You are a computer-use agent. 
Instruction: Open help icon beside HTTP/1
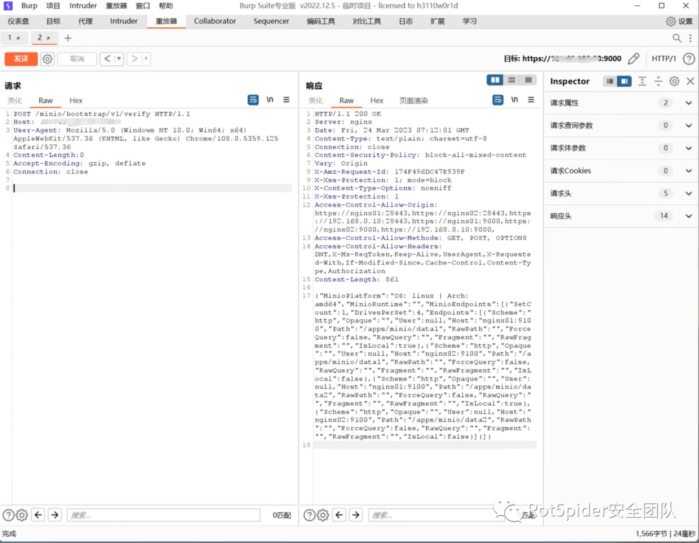(x=689, y=59)
